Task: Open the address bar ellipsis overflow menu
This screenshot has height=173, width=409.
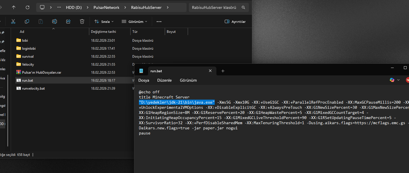Action: pos(59,7)
